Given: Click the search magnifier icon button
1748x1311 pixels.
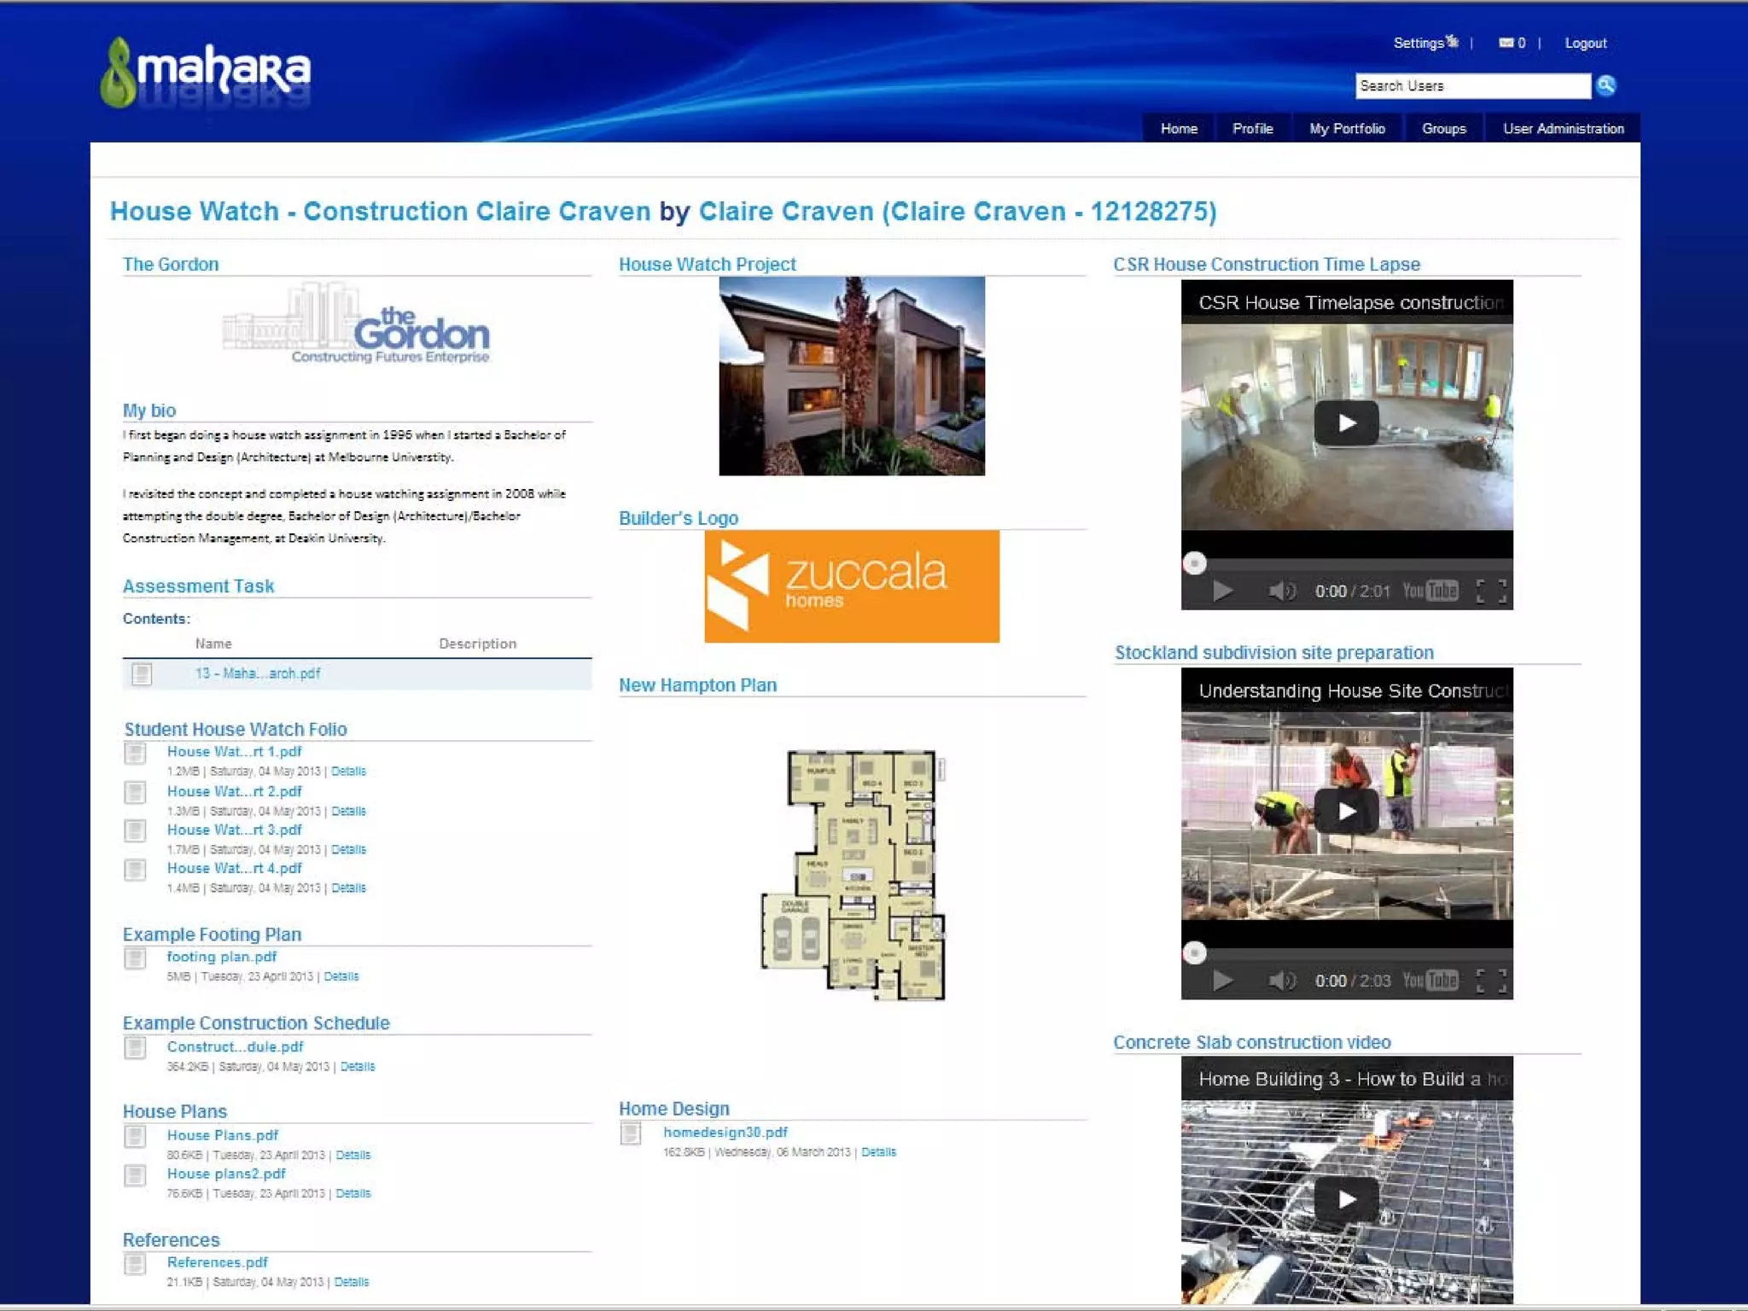Looking at the screenshot, I should [1605, 85].
